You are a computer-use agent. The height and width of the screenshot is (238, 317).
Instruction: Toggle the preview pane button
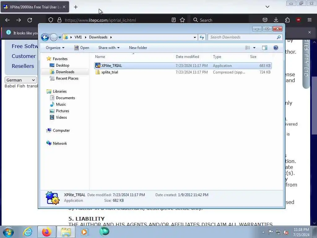coord(265,48)
